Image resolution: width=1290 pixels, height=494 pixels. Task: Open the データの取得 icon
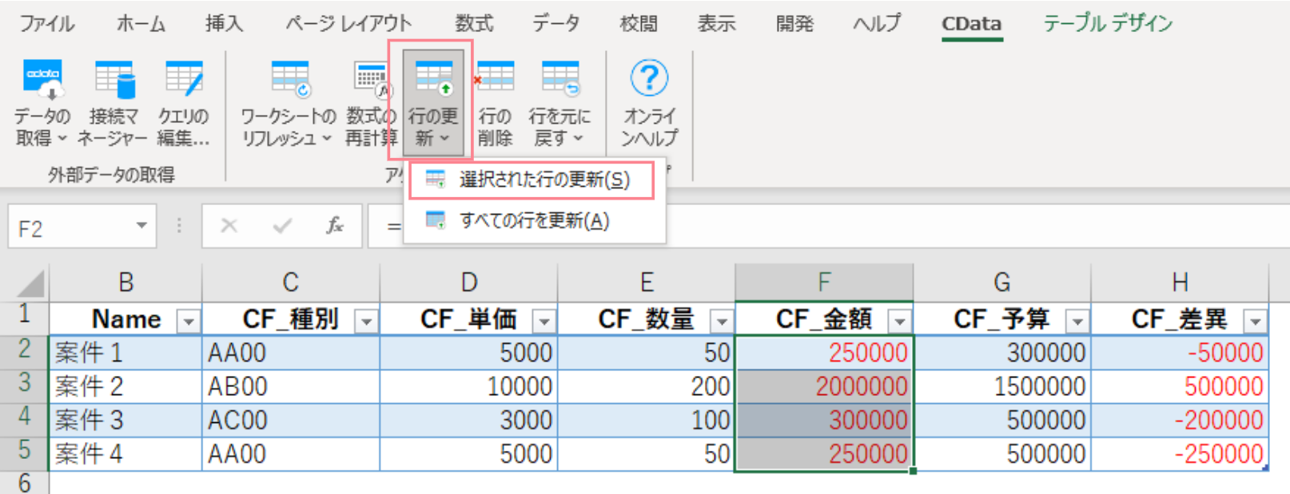(42, 102)
